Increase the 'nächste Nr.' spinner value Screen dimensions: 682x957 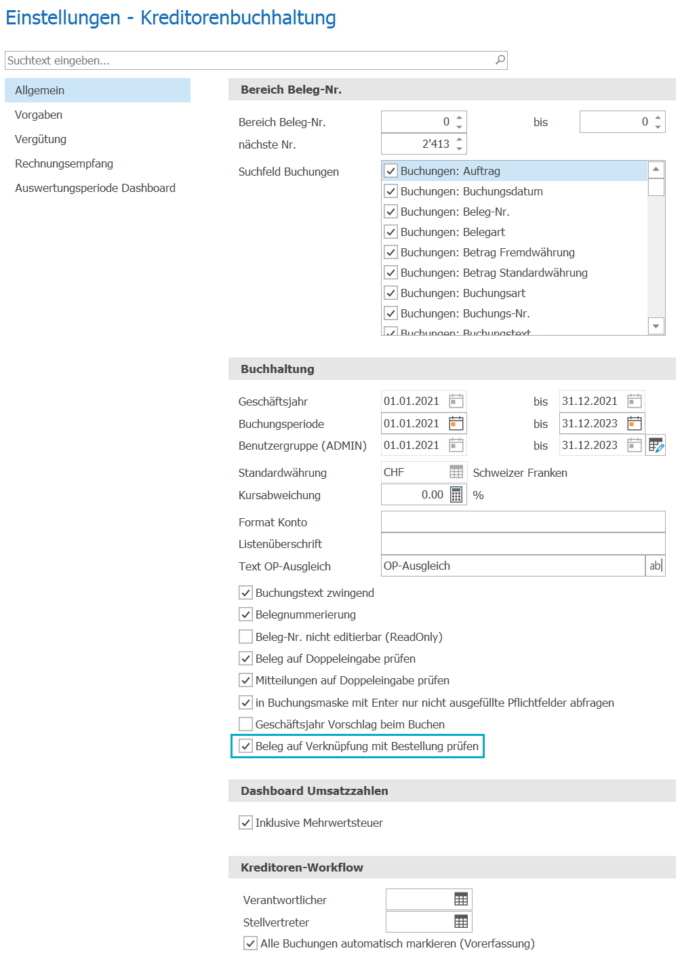tap(460, 139)
